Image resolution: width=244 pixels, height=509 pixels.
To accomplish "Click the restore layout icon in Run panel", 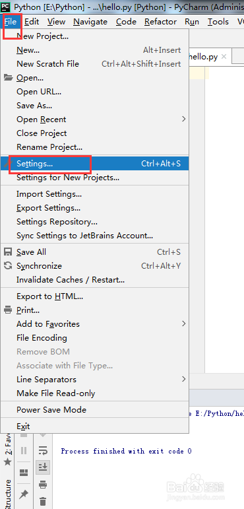I will tap(24, 472).
